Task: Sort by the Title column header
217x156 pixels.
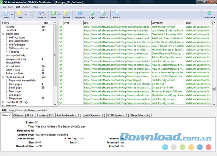Action: pyautogui.click(x=198, y=23)
